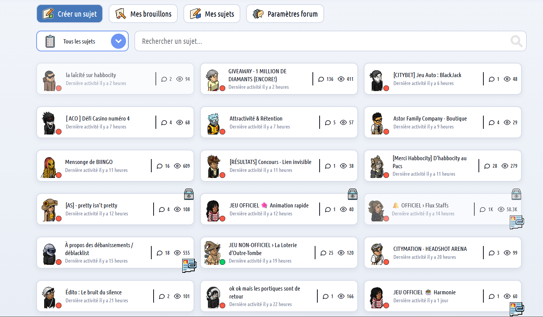
Task: Click avatar on Astor Family Company card
Action: pos(377,124)
